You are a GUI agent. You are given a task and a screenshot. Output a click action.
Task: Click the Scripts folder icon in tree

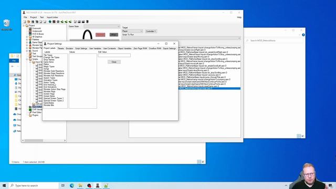pos(30,59)
